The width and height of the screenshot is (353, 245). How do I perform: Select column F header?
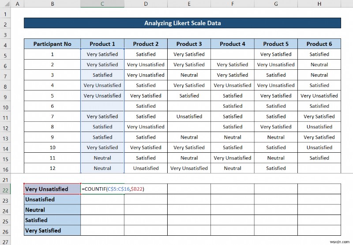tap(233, 4)
